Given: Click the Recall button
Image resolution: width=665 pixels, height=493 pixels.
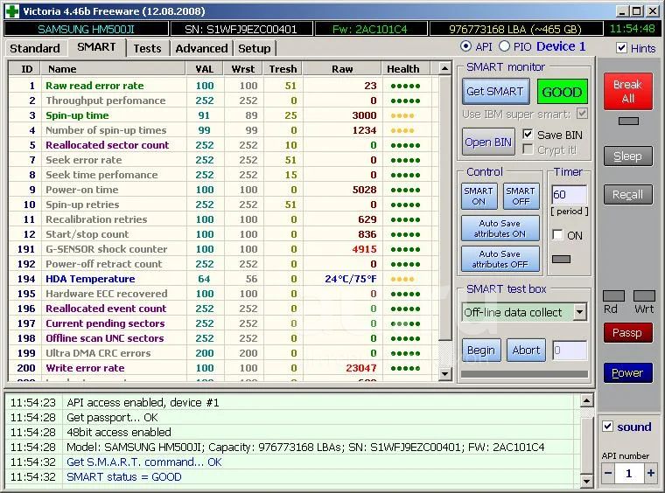Looking at the screenshot, I should point(627,194).
